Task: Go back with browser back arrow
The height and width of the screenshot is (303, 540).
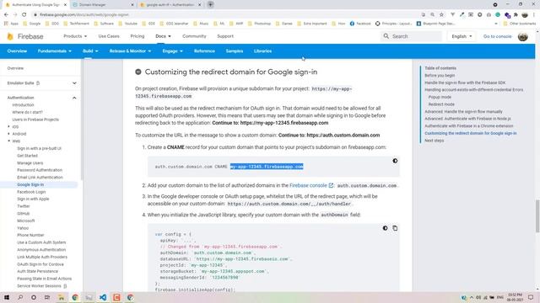Action: 6,15
